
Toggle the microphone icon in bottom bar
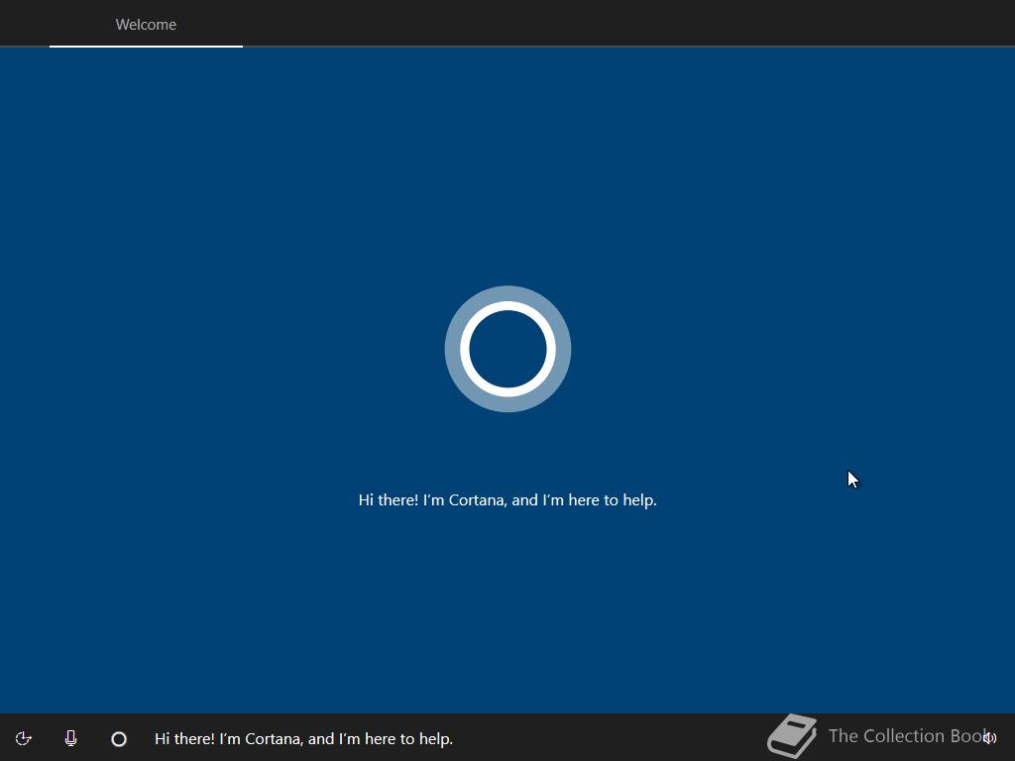tap(71, 738)
